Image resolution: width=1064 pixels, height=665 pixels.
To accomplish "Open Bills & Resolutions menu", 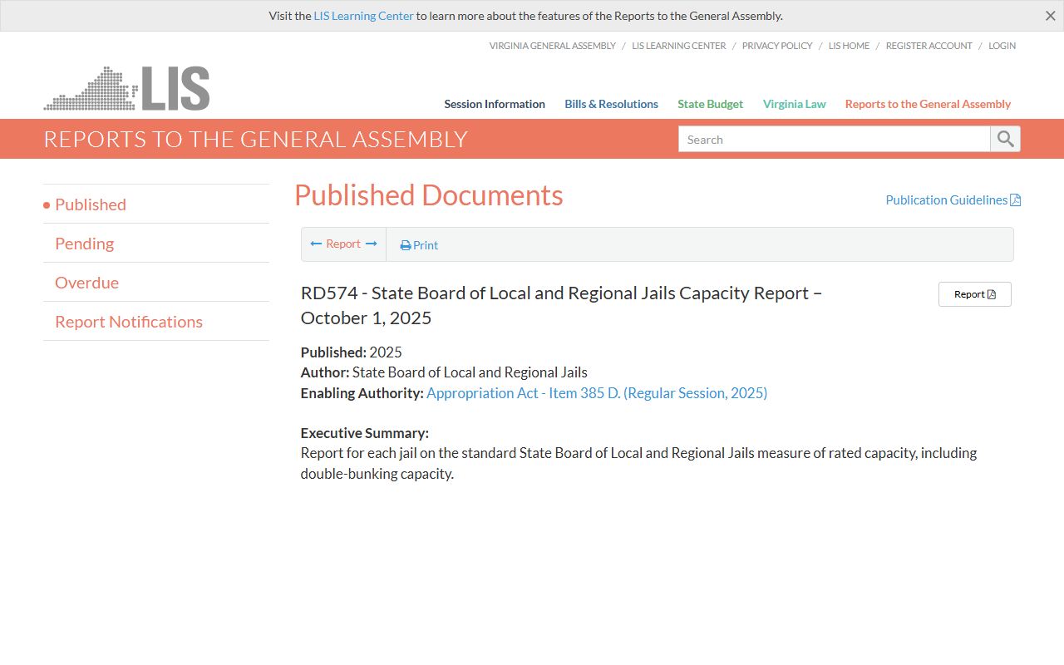I will tap(611, 104).
